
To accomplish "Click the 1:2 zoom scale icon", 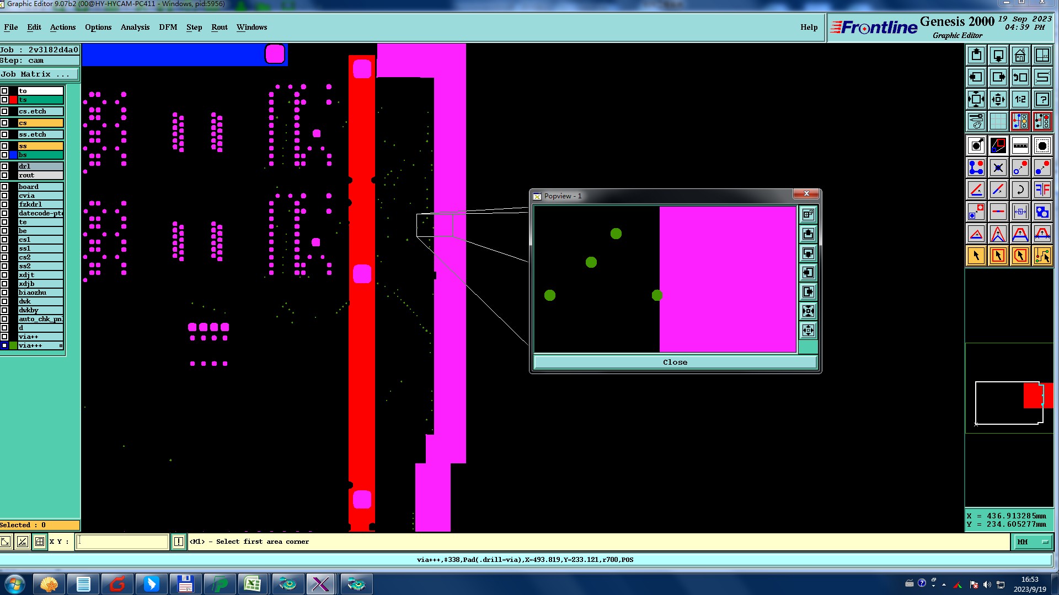I will click(1020, 99).
